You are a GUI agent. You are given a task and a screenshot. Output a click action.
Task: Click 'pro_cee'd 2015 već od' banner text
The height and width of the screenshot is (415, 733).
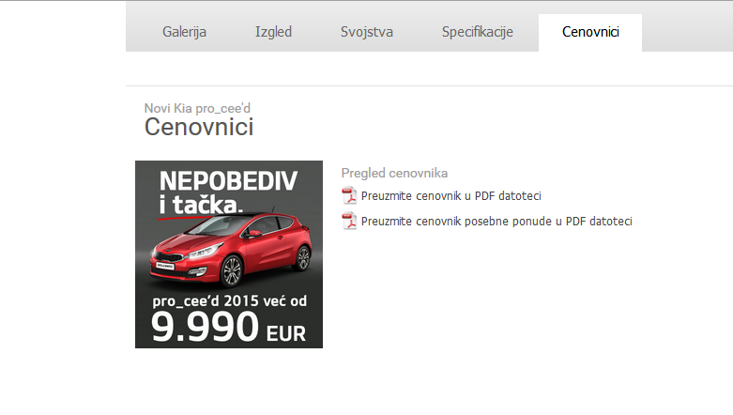pos(230,300)
